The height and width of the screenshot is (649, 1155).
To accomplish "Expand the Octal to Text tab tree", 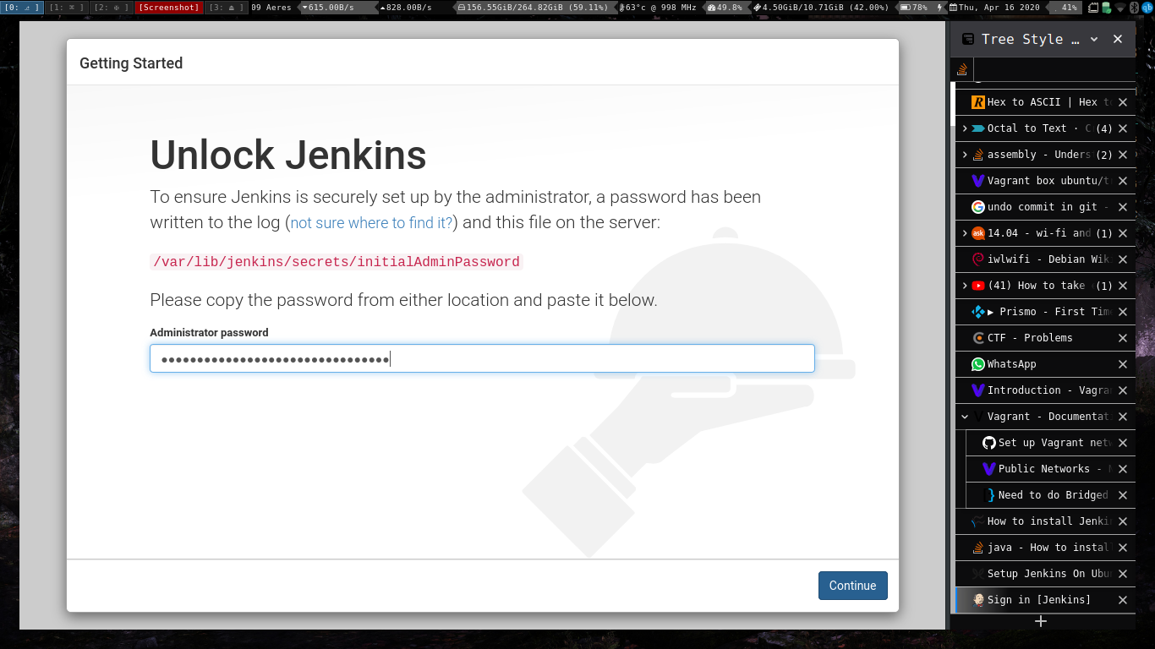I will coord(965,128).
